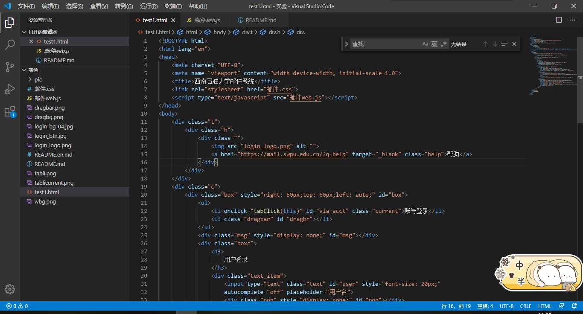
Task: Split the editor to the right
Action: [559, 20]
